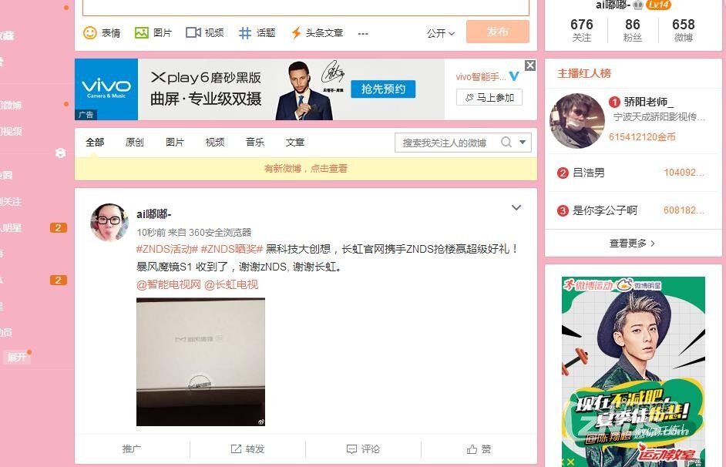Screen dimensions: 726x467
Task: Open the @智能电视网 mention
Action: click(x=169, y=284)
